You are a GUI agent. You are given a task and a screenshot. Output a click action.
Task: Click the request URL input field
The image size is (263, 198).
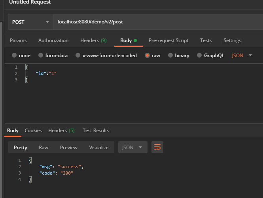(158, 22)
